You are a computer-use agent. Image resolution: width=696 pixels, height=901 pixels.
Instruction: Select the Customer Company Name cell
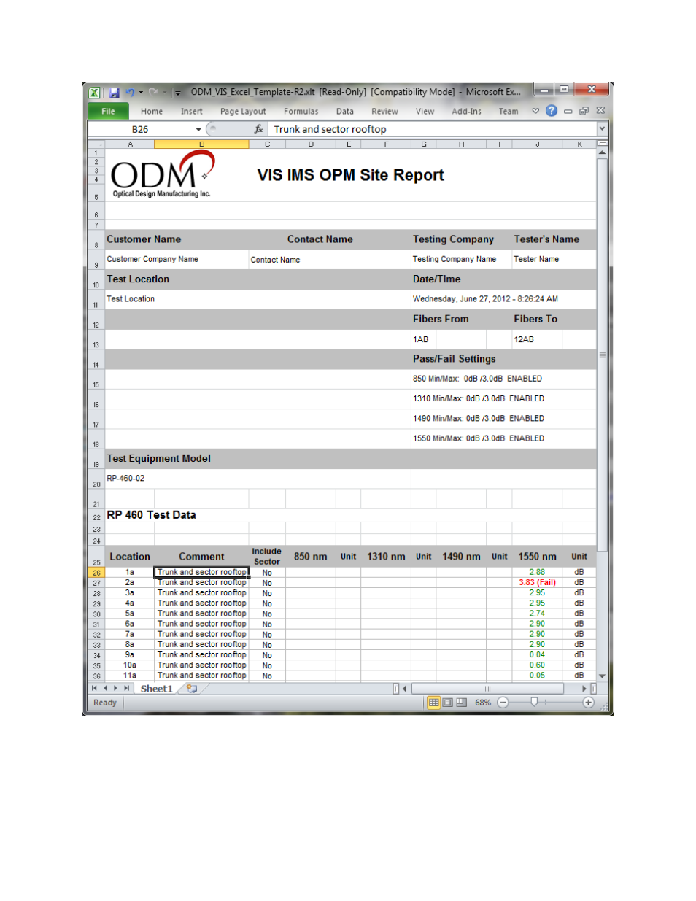(177, 259)
